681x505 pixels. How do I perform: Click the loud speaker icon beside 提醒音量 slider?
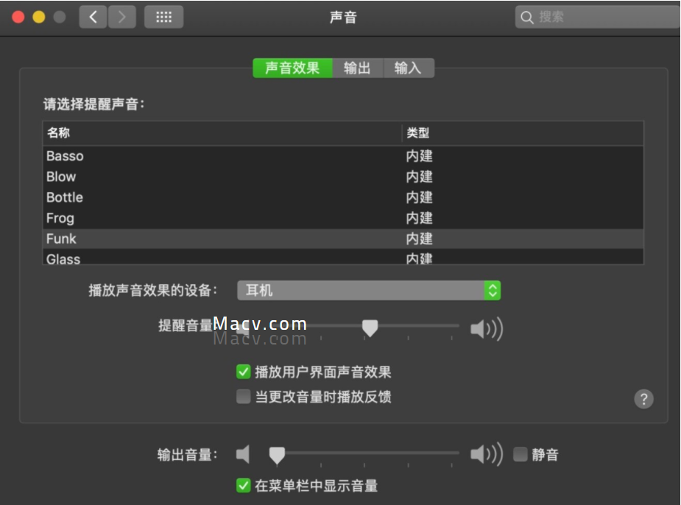point(487,329)
